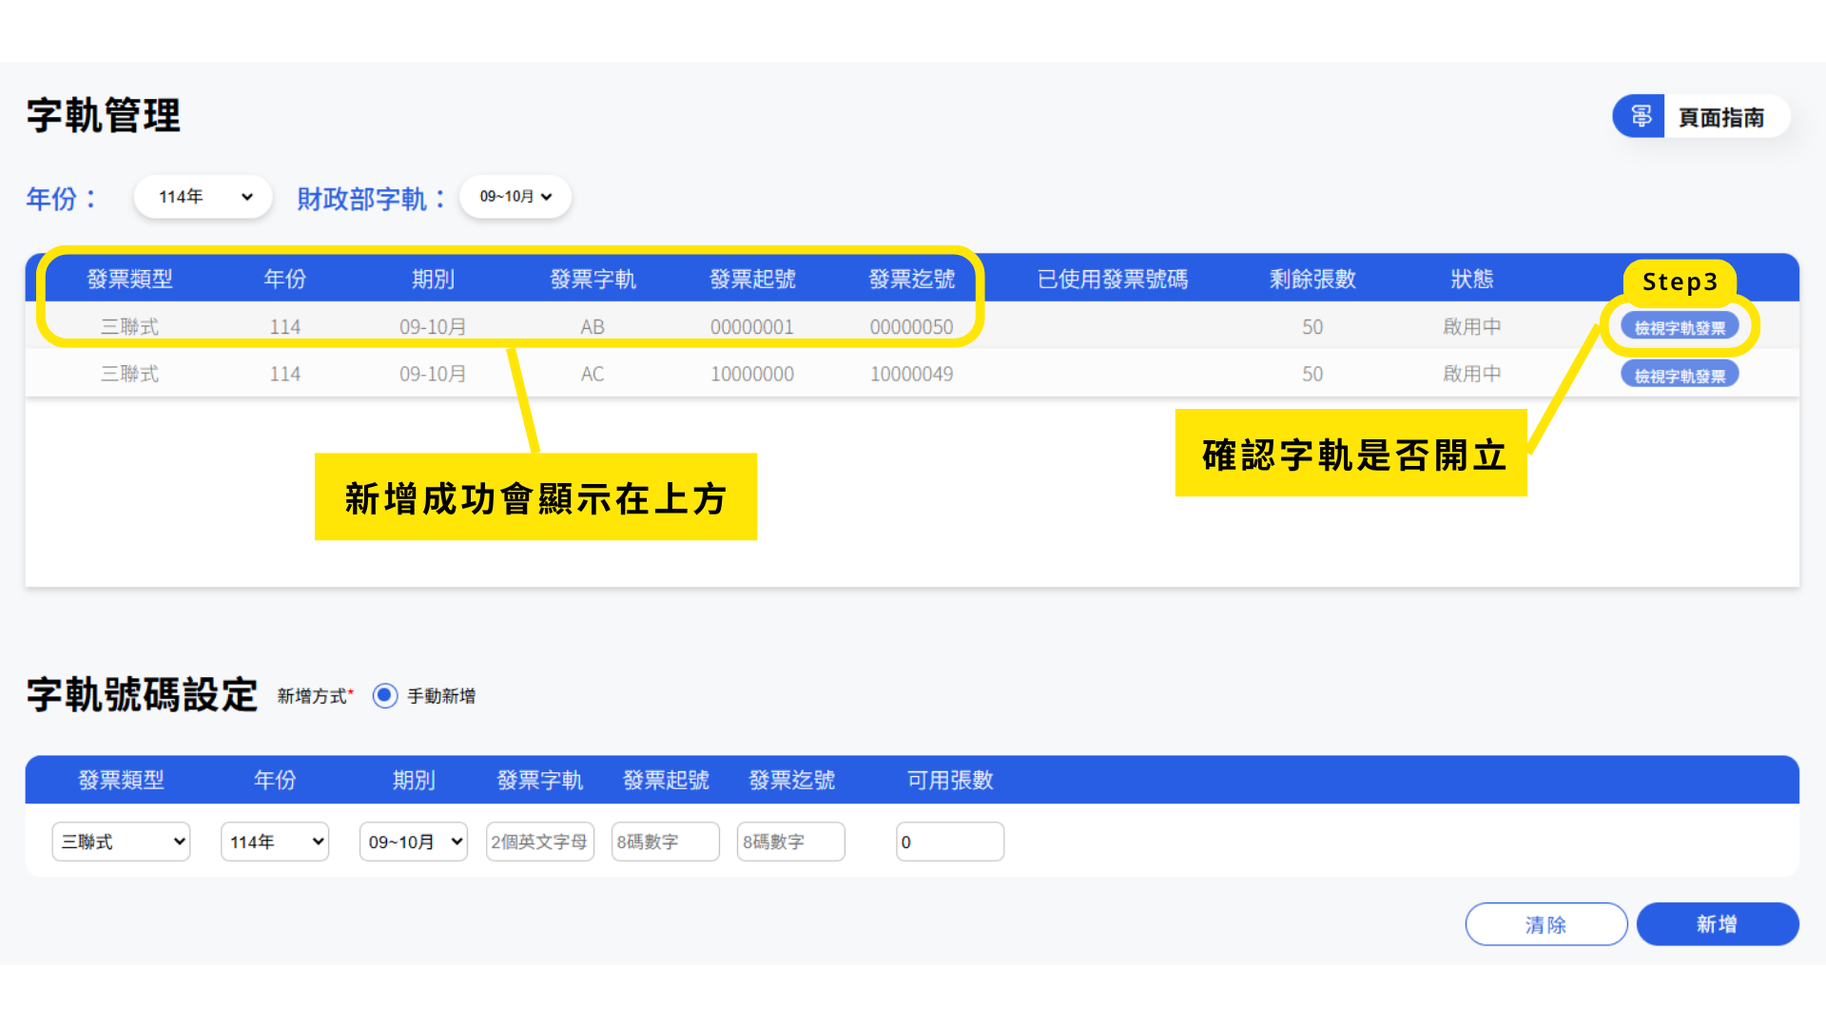Click the 2個英文字母 invoice track field
The image size is (1826, 1027).
[x=539, y=842]
